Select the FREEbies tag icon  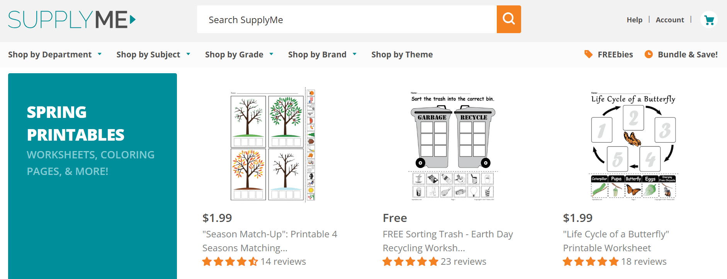589,54
